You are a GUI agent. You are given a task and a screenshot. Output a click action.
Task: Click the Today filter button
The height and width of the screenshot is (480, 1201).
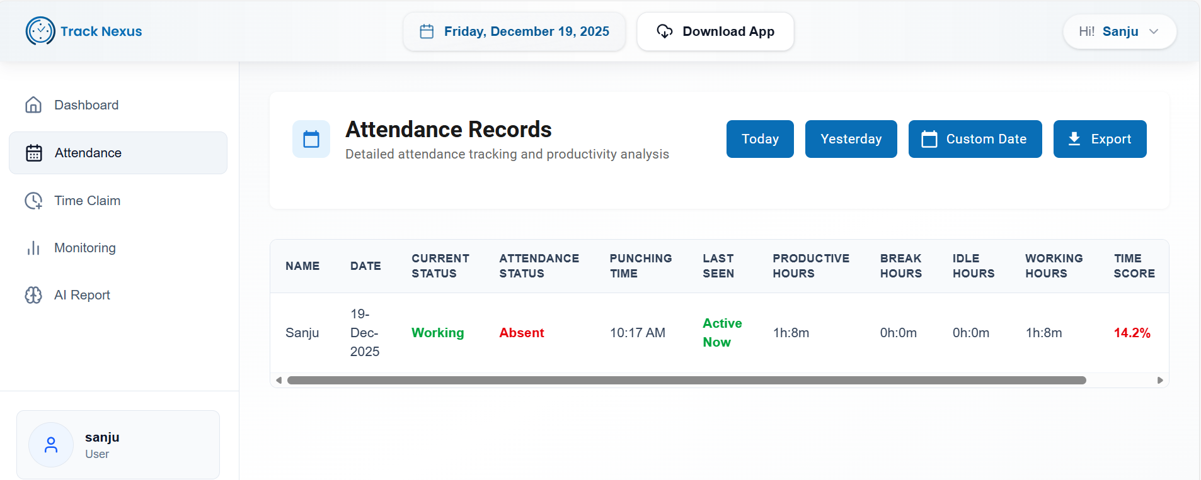coord(760,139)
